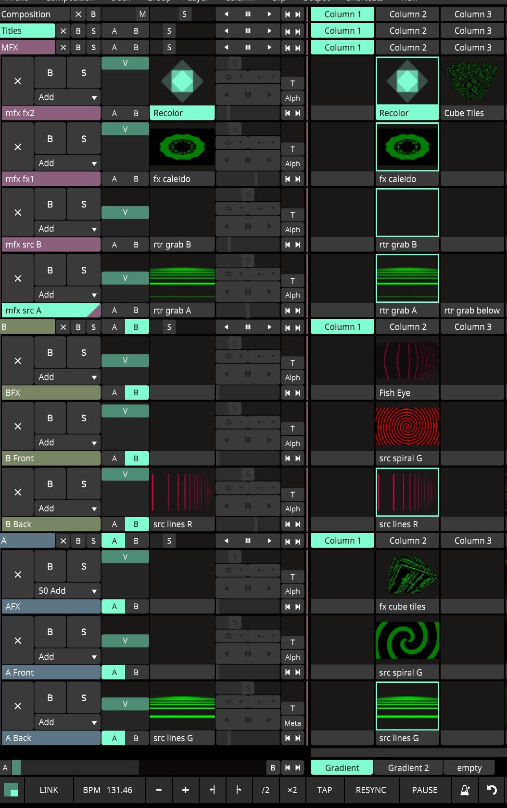
Task: Pause the Titles group playback
Action: coord(248,31)
